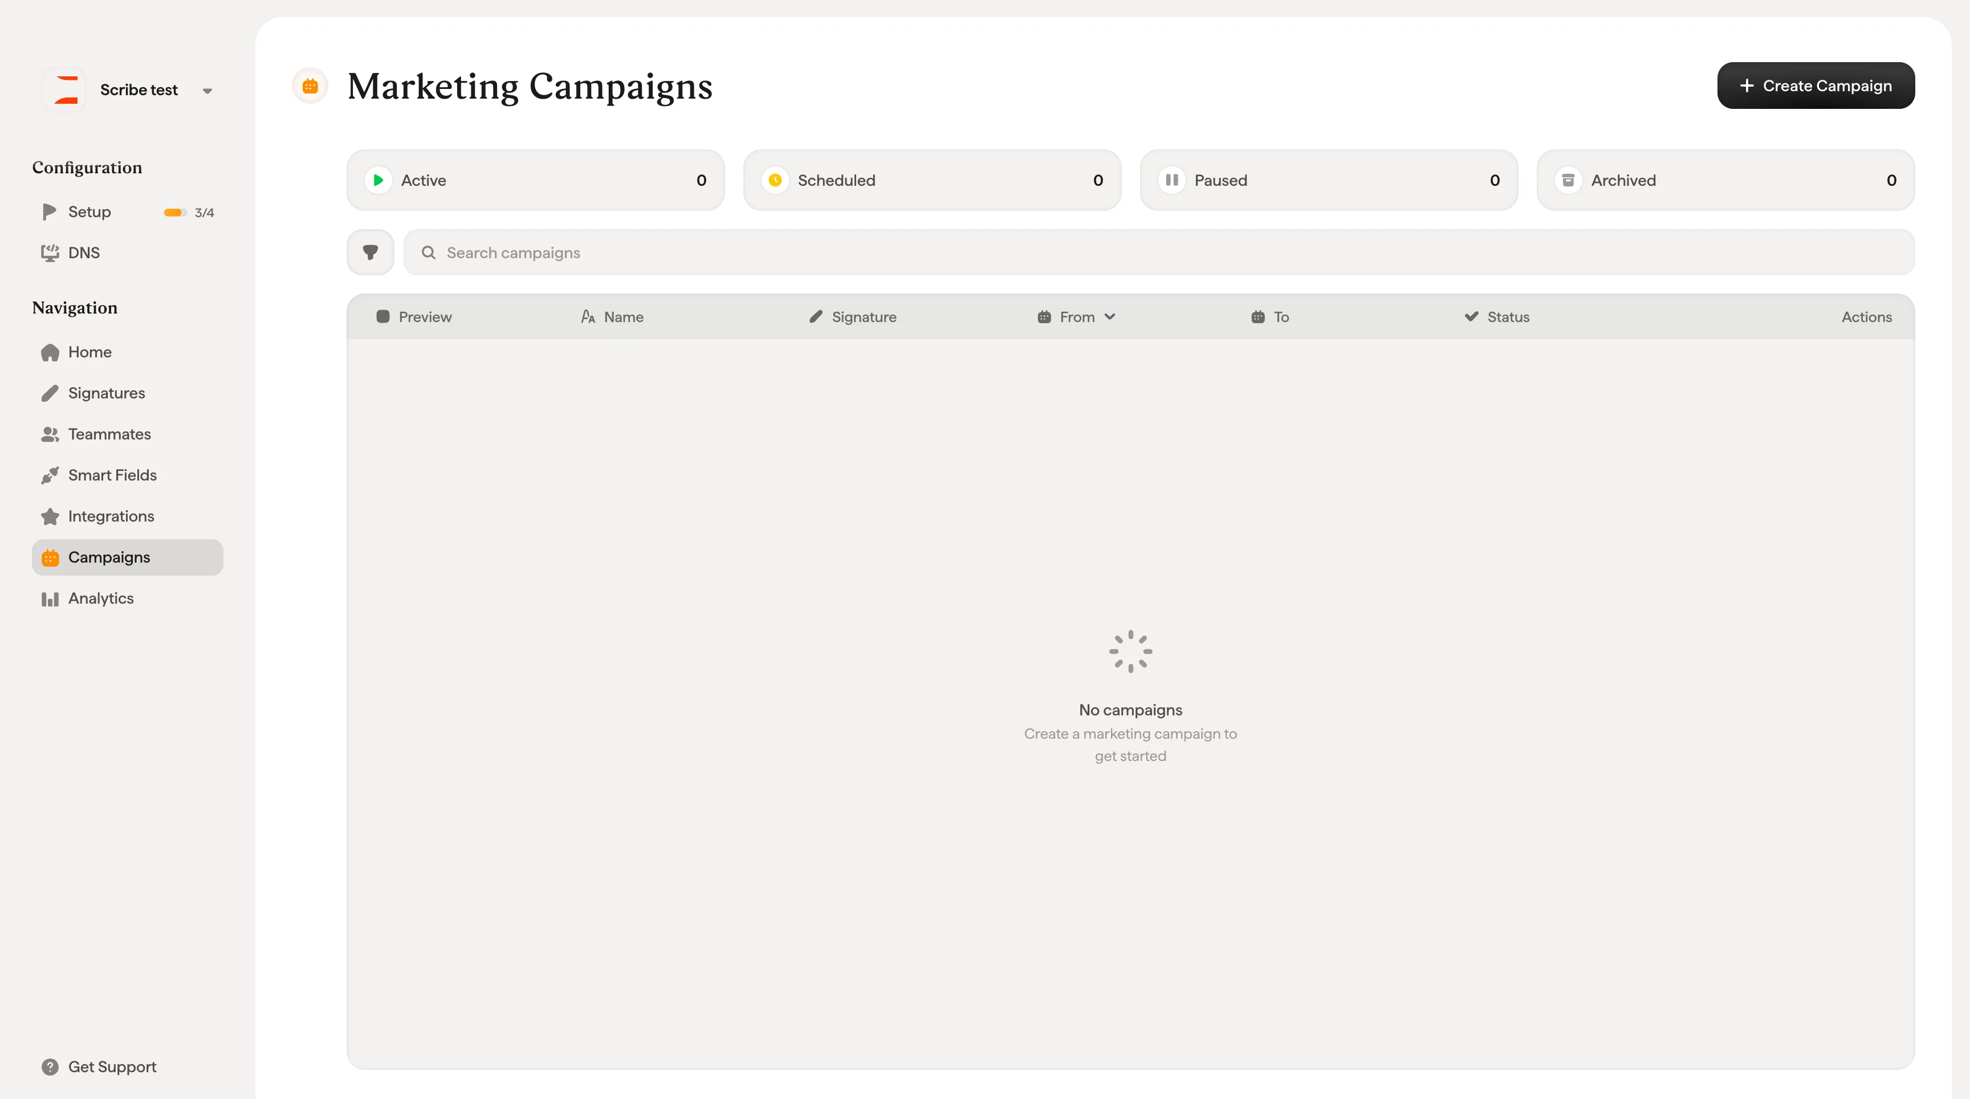Toggle the From column sort chevron
The height and width of the screenshot is (1099, 1970).
tap(1110, 316)
